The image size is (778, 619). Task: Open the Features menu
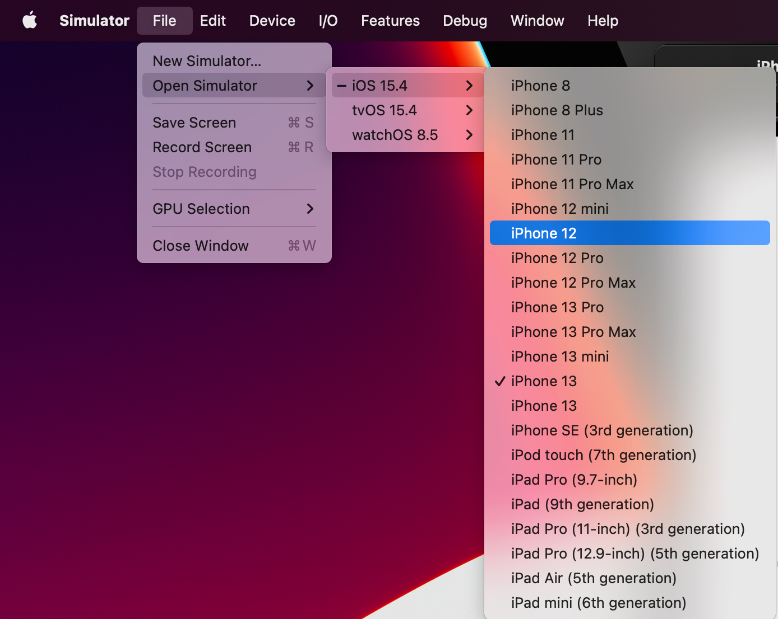click(390, 21)
